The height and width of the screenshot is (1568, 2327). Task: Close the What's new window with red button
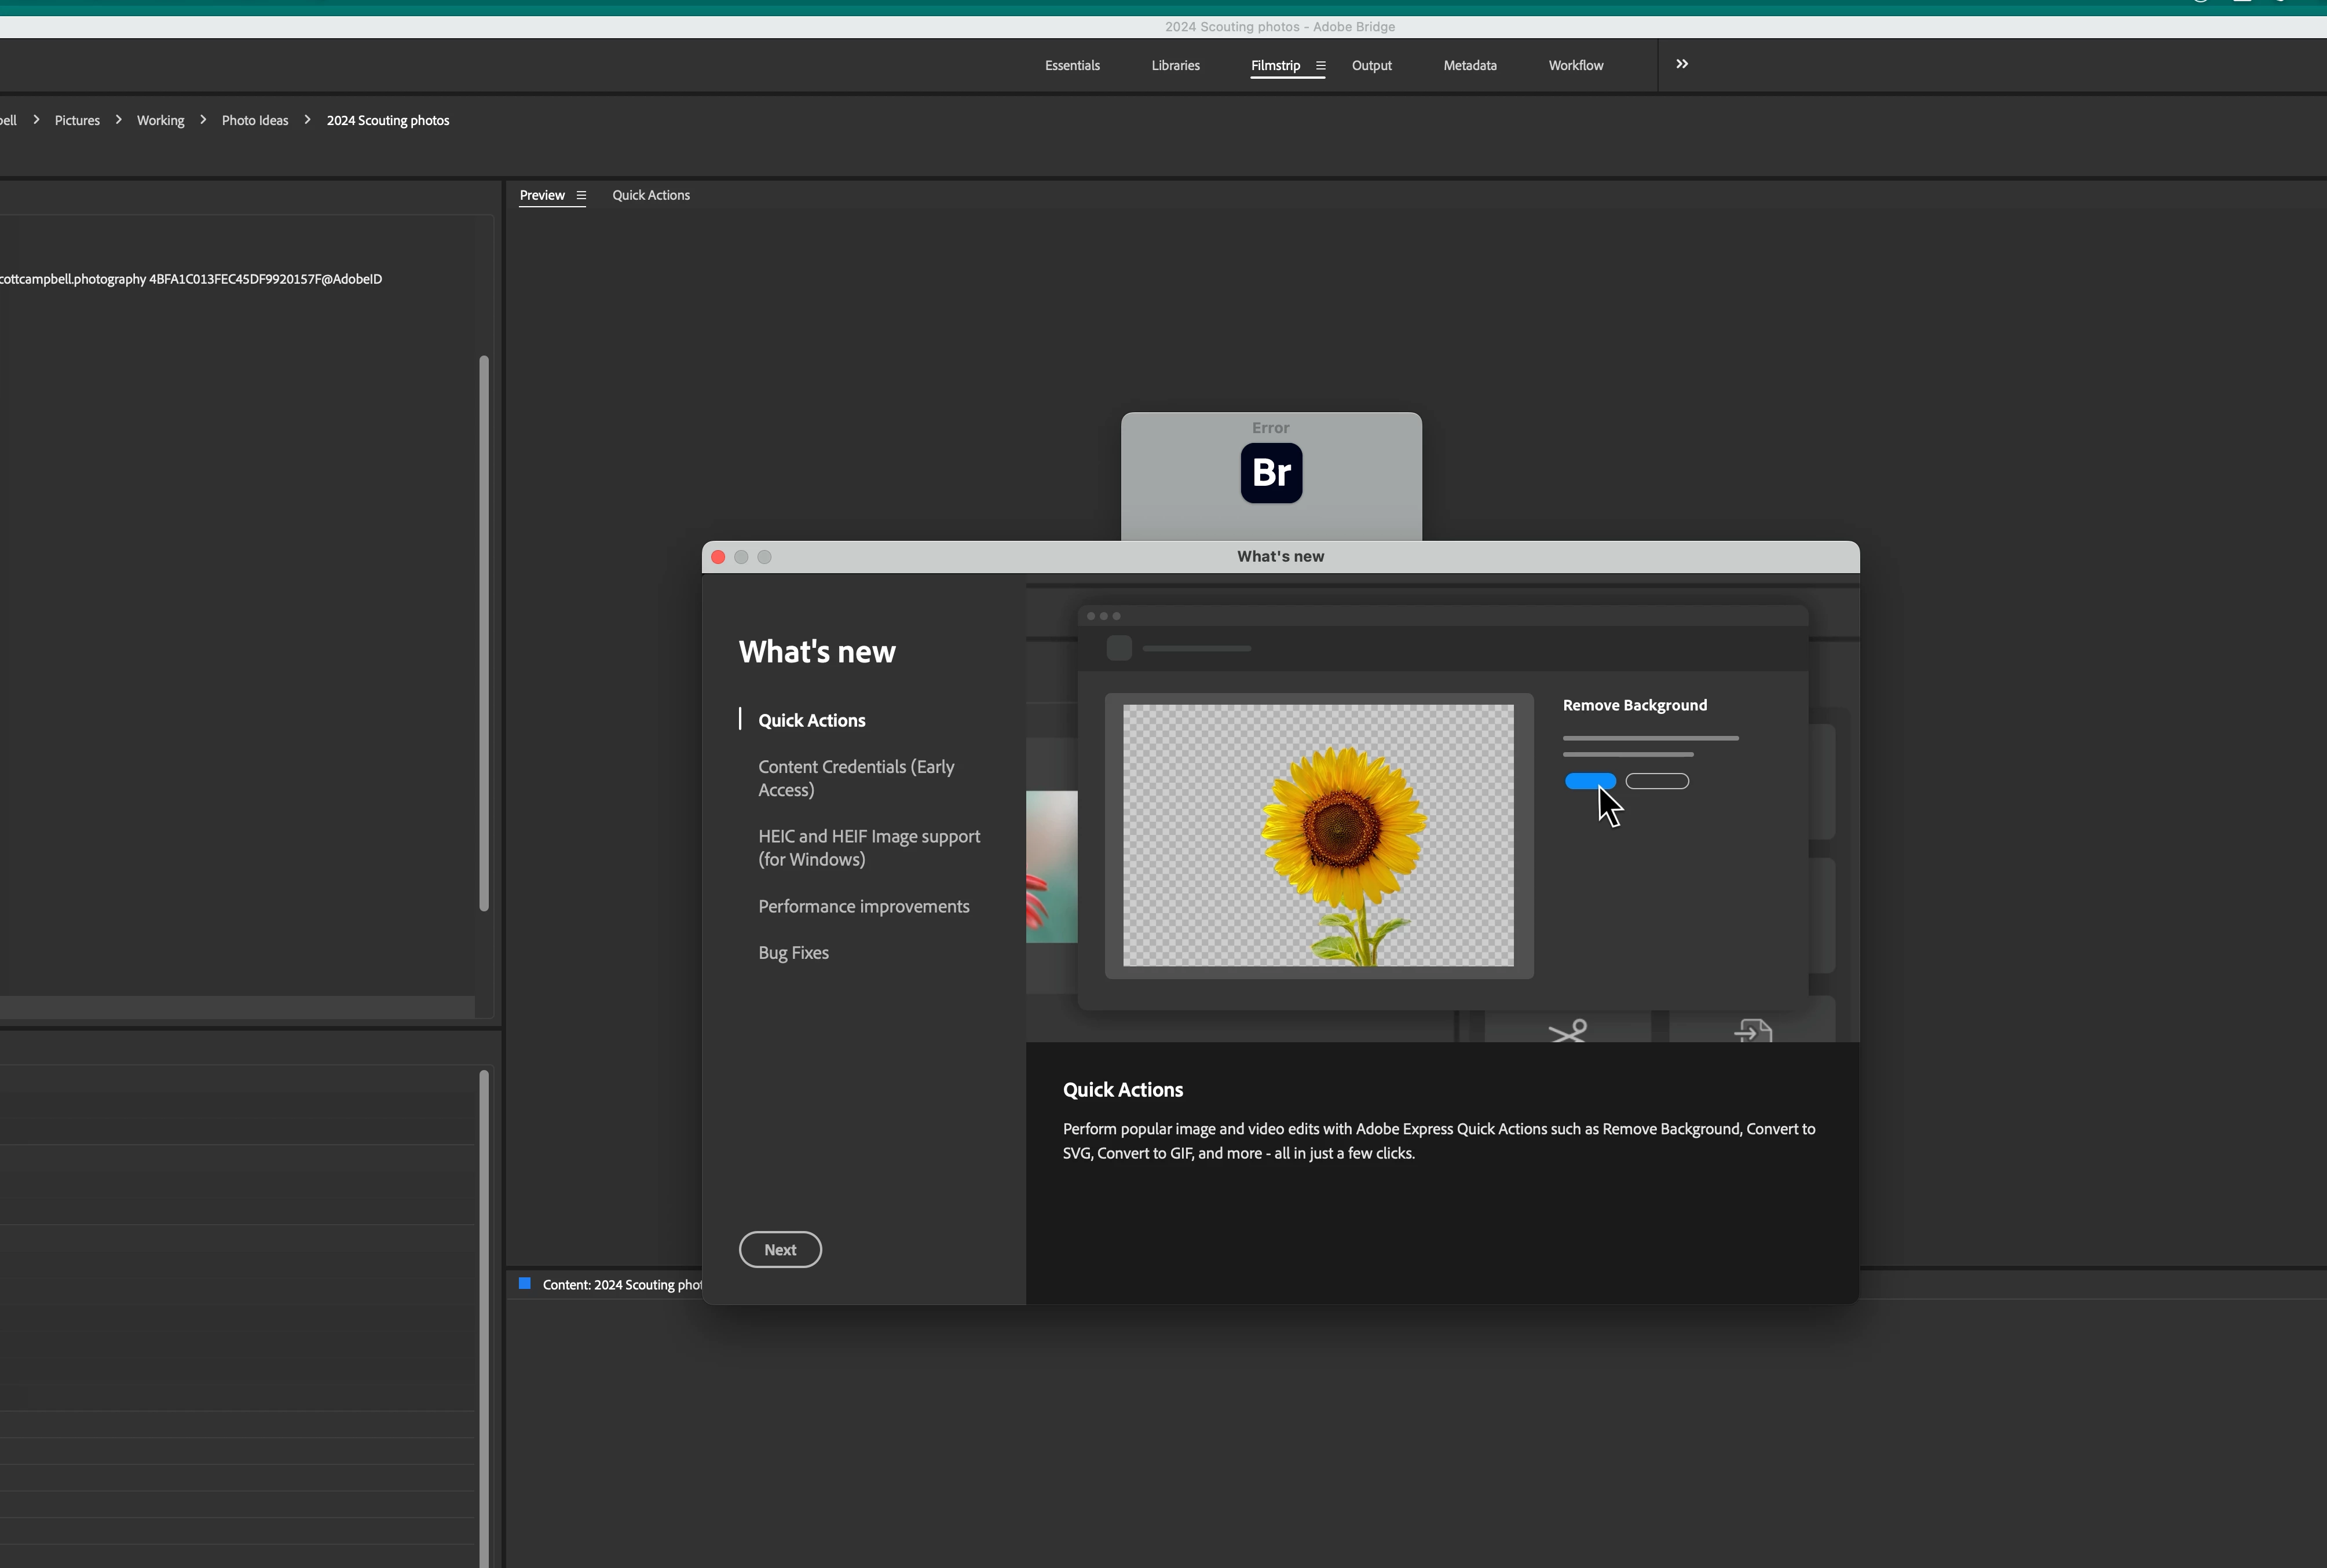tap(718, 557)
